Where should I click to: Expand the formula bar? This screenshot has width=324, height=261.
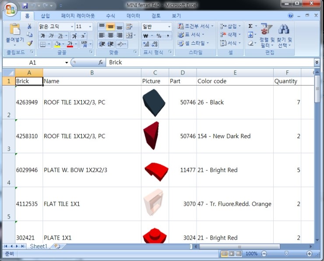pos(317,62)
